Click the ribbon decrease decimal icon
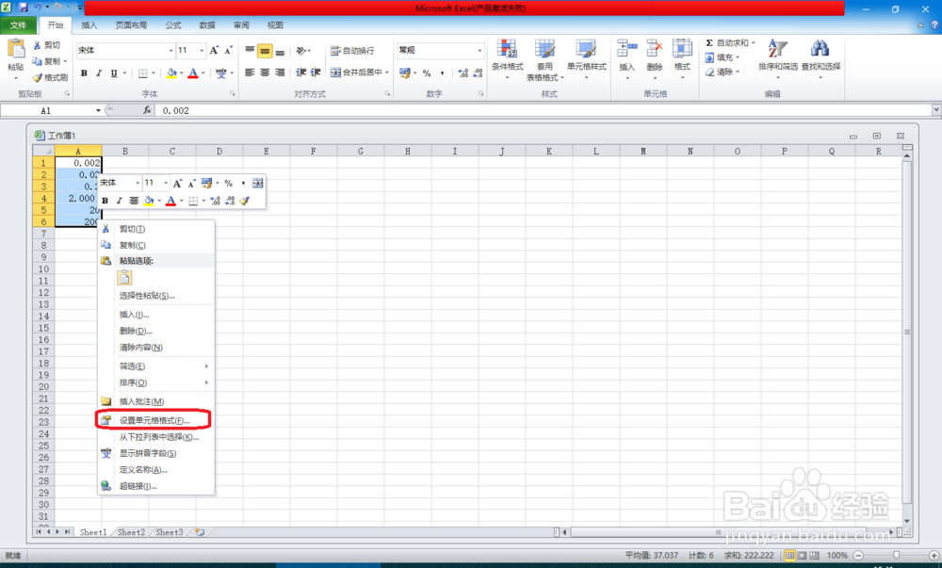 click(x=479, y=73)
